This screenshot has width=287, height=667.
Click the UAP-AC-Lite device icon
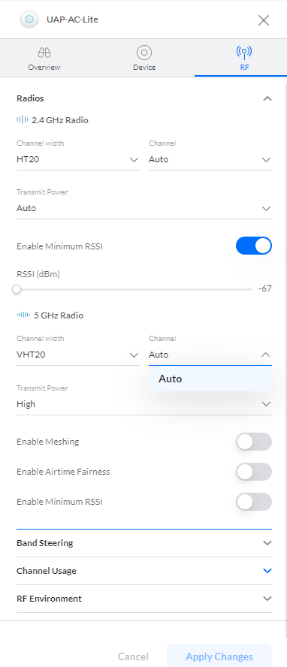[x=29, y=19]
